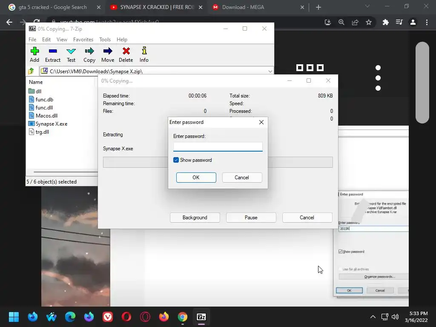Open the Edit menu
This screenshot has height=327, width=436.
click(x=46, y=40)
